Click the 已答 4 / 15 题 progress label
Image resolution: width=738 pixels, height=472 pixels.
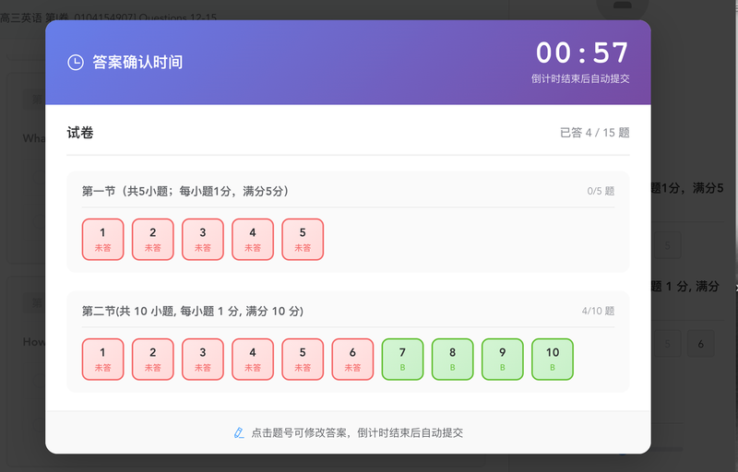tap(594, 133)
